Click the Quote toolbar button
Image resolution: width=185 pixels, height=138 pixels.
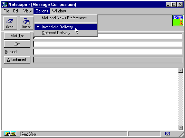click(27, 23)
